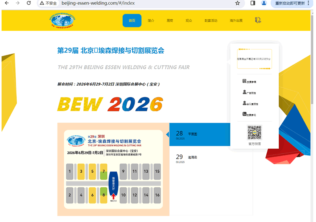Go to the 展商 menu item
Screen dimensions: 316x222
170,21
